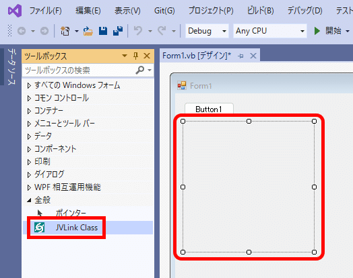Click the toolbox search magnifier icon
Viewport: 353px width, 278px height.
[140, 70]
